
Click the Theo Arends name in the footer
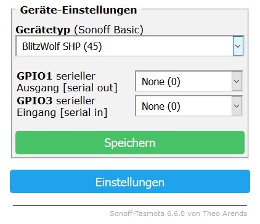[225, 214]
